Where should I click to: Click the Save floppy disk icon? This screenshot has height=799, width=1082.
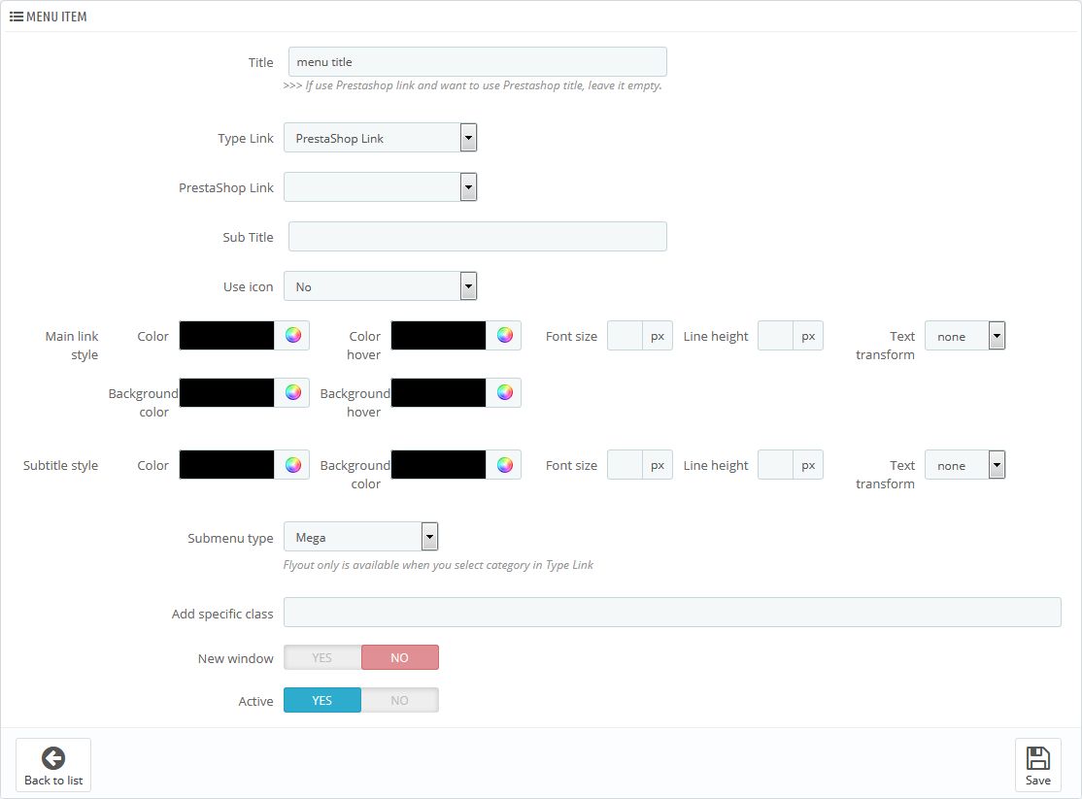pos(1037,758)
